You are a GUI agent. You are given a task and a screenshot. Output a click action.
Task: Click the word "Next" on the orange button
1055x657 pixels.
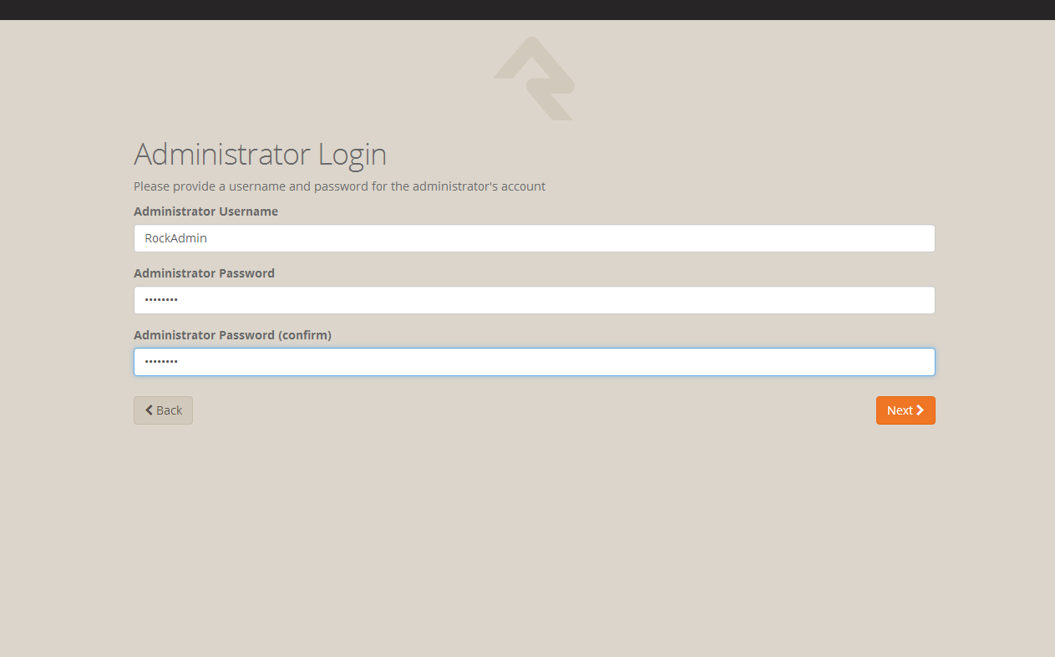pos(900,410)
